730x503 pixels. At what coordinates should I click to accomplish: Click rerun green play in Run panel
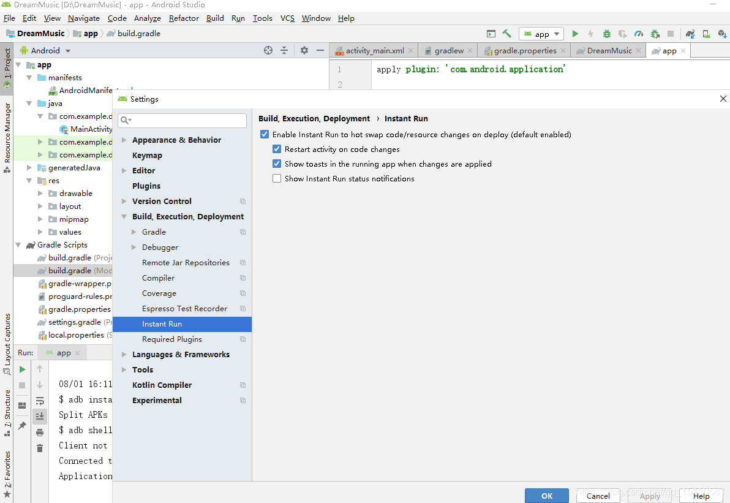(x=22, y=369)
